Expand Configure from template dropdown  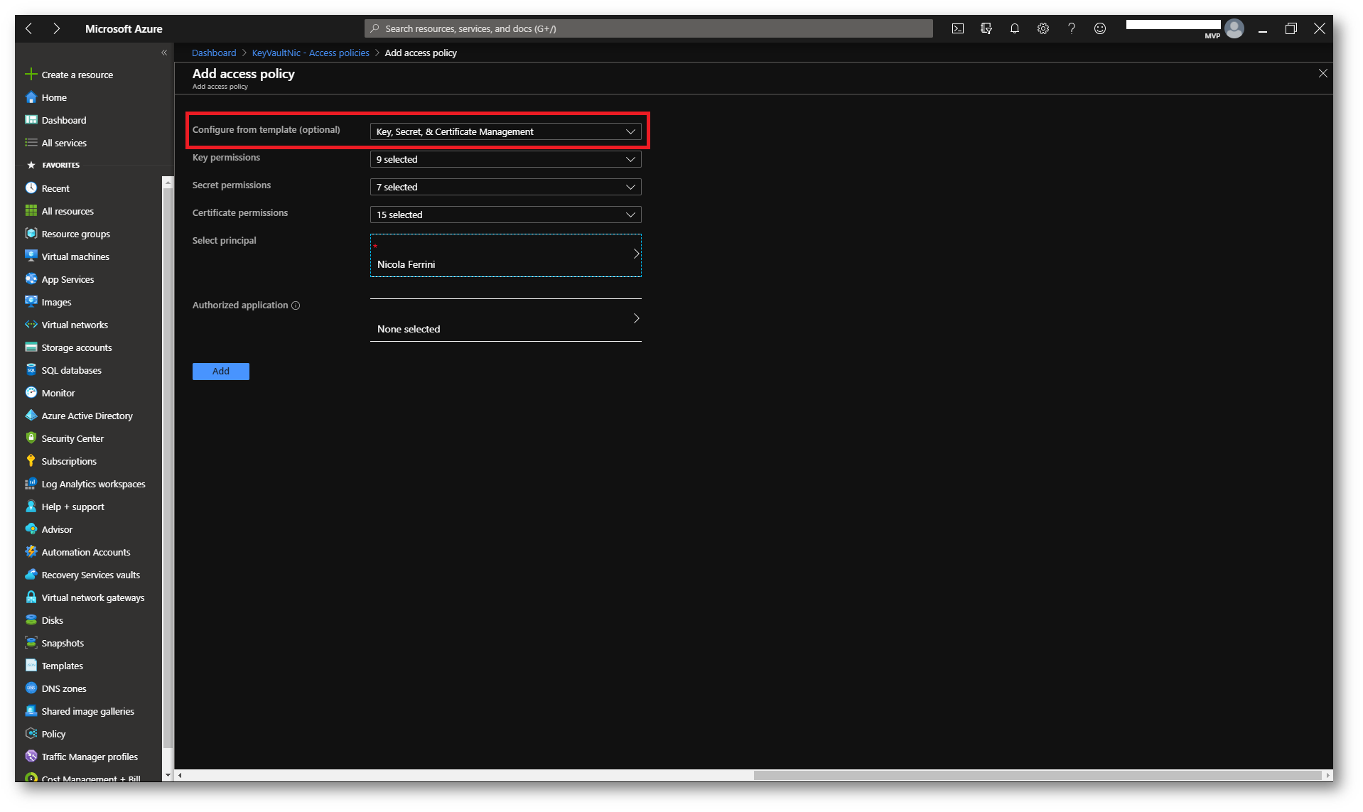505,131
